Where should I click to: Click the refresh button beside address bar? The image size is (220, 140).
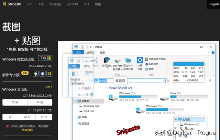pos(168,80)
